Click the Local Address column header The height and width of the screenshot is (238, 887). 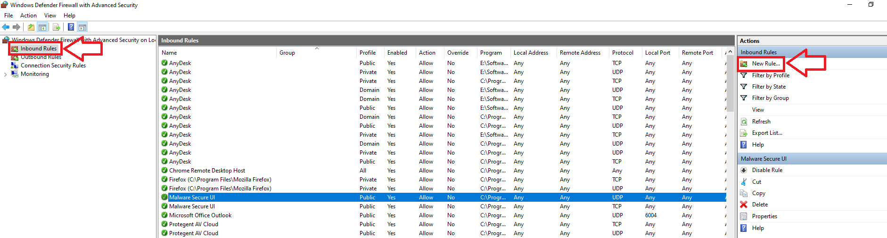(533, 53)
